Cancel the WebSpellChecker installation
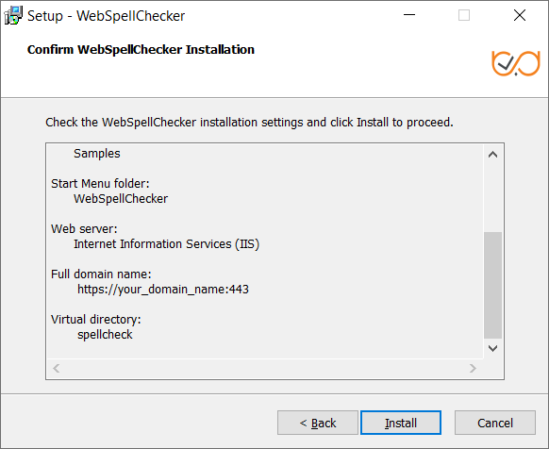 [x=494, y=423]
